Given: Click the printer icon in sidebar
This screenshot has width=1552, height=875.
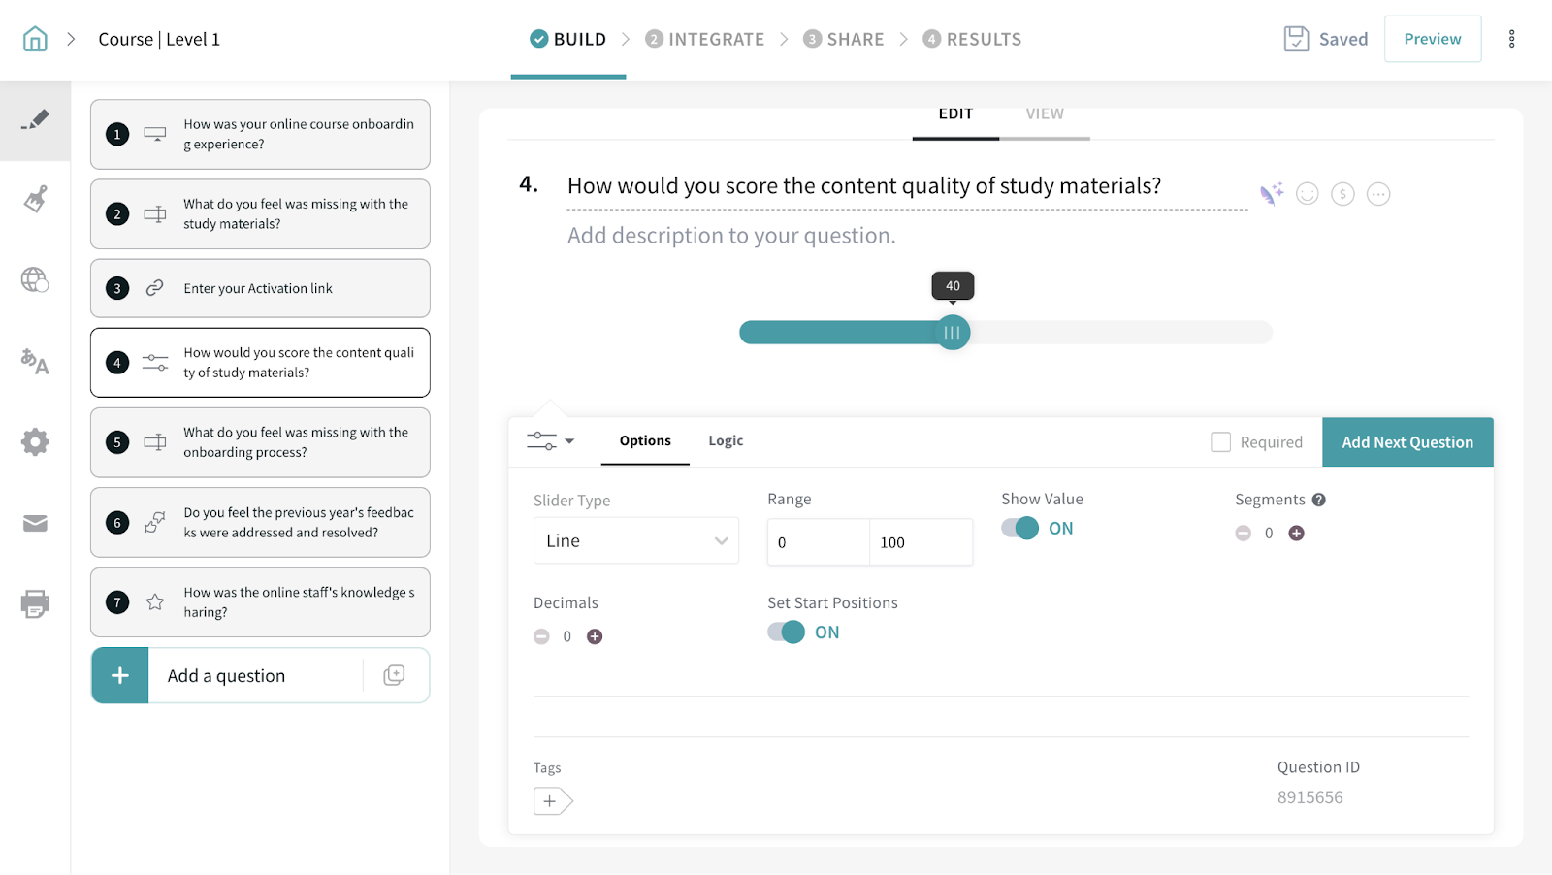Looking at the screenshot, I should pyautogui.click(x=35, y=603).
